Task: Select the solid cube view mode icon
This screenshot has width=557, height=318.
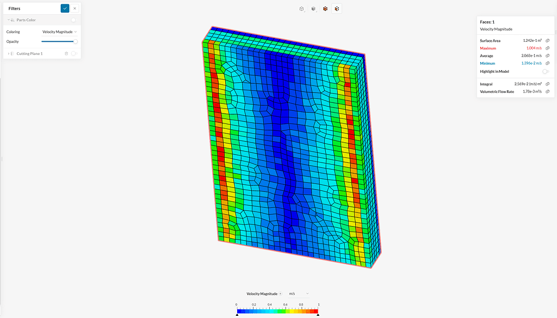Action: 313,8
